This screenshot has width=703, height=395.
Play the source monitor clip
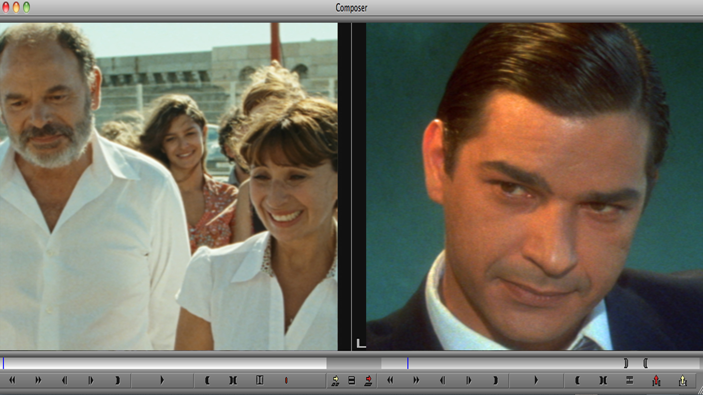pyautogui.click(x=162, y=380)
